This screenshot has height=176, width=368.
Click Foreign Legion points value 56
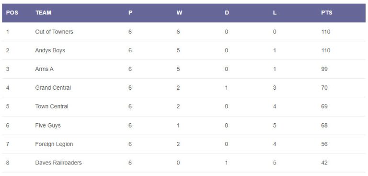coord(324,144)
